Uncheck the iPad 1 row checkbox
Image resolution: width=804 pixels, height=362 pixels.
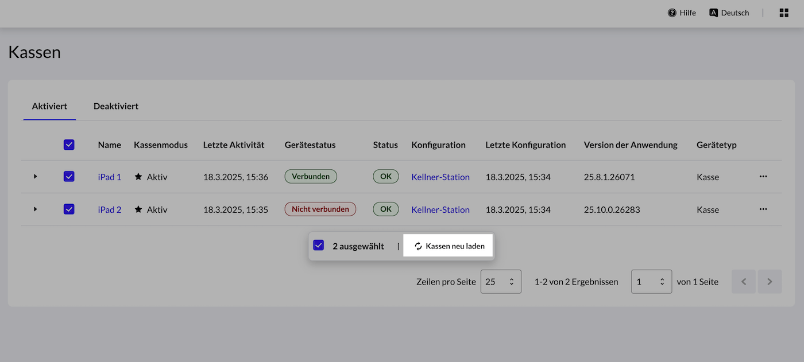(69, 177)
